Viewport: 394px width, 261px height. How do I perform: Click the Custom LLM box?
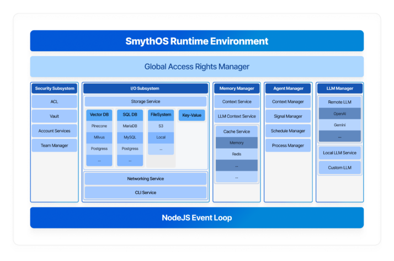pos(340,167)
